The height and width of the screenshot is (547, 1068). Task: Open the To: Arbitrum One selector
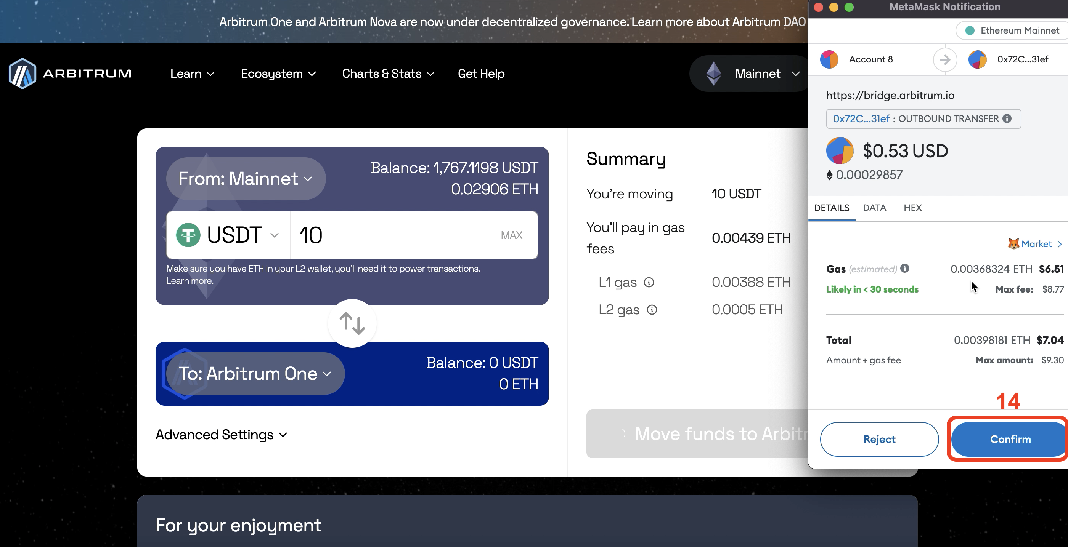[x=255, y=374]
